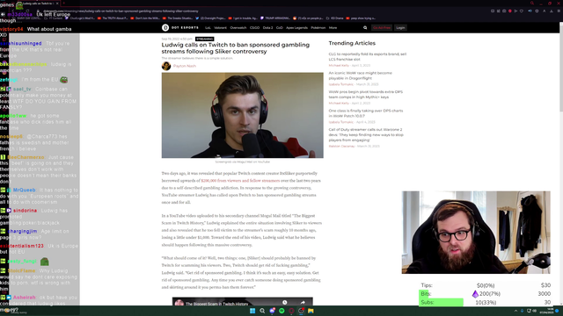Image resolution: width=563 pixels, height=316 pixels.
Task: Click the Login button
Action: click(400, 27)
